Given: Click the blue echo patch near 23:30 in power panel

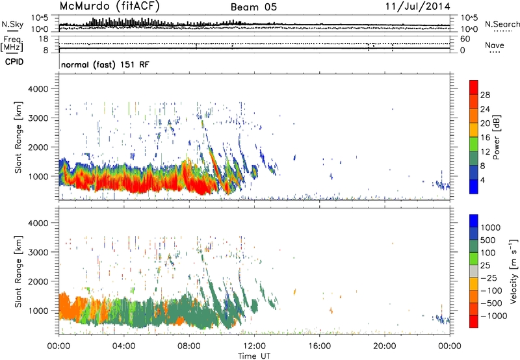Looking at the screenshot, I should point(443,185).
